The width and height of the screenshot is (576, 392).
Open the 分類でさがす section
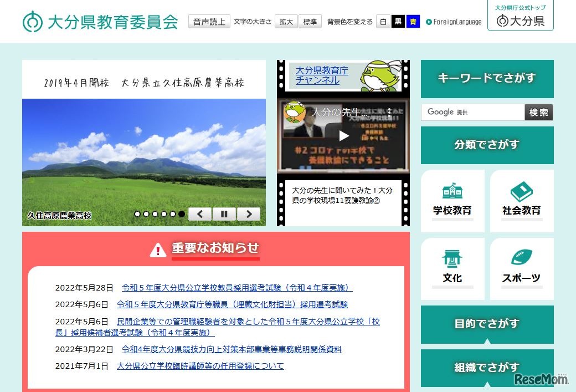tap(487, 145)
